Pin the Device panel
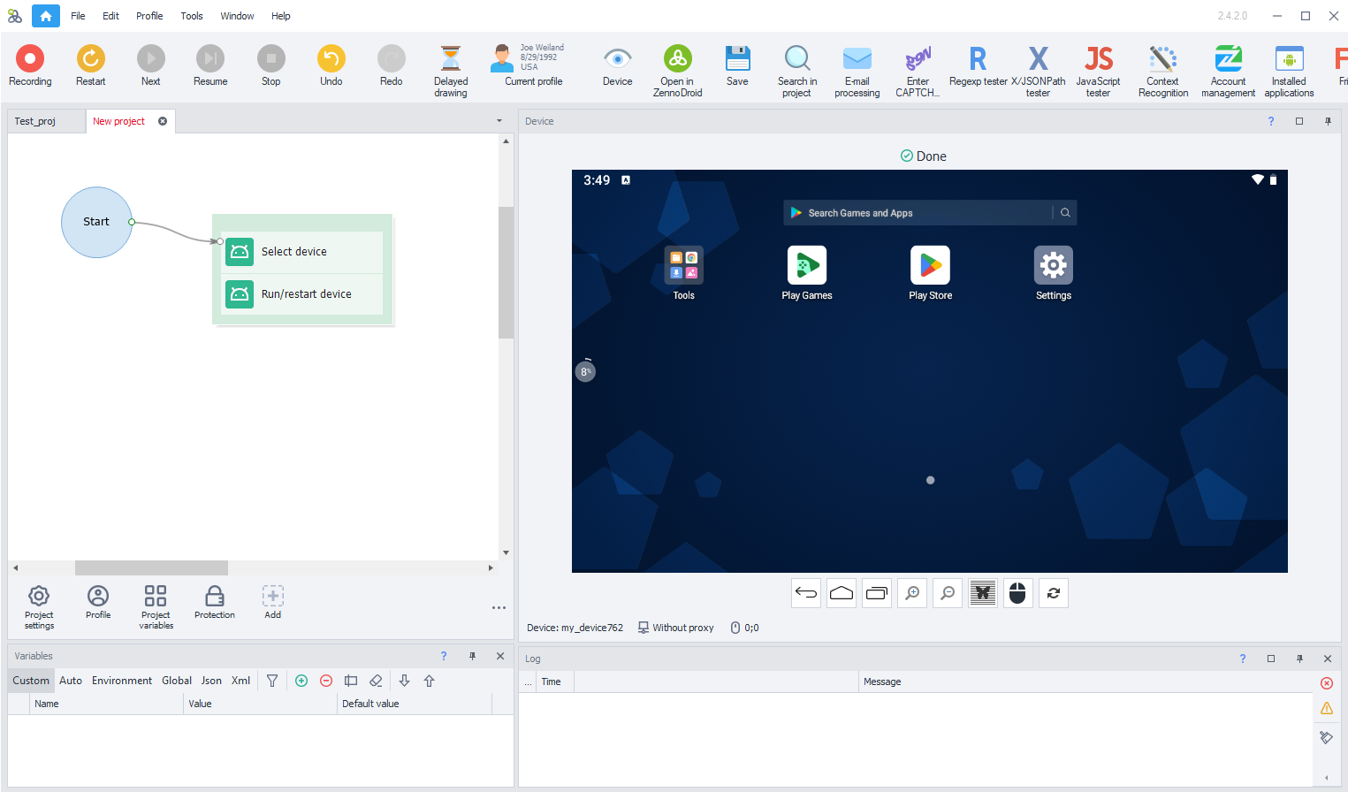The height and width of the screenshot is (792, 1348). click(x=1328, y=121)
